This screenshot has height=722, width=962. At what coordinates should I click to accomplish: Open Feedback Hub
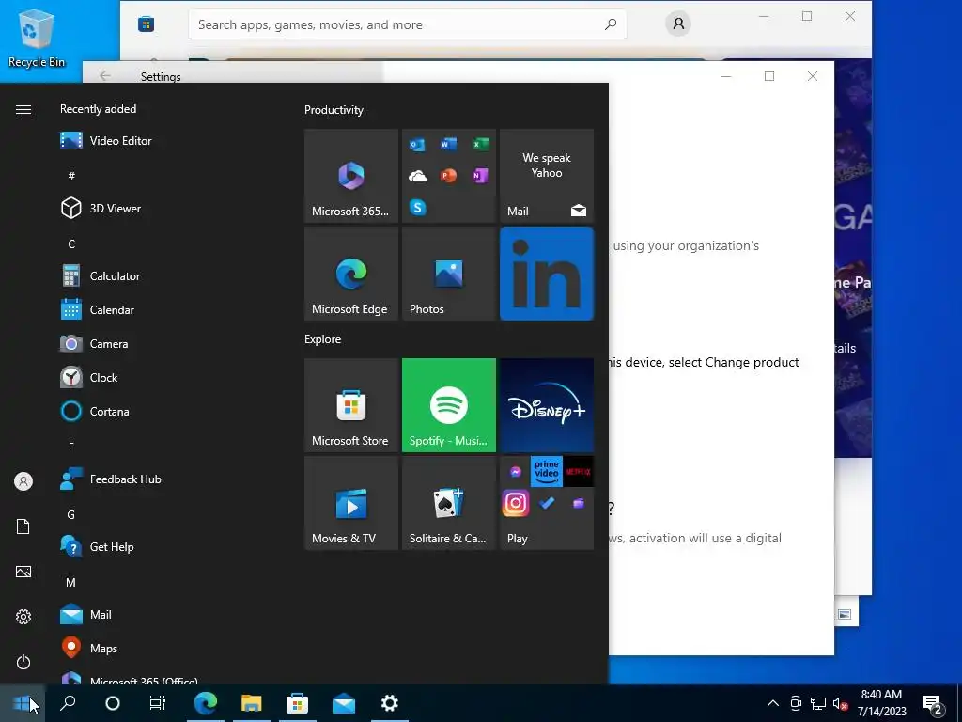tap(111, 479)
